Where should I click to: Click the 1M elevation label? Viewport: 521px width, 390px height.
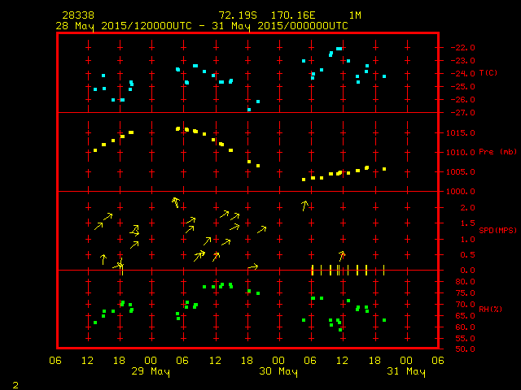355,15
